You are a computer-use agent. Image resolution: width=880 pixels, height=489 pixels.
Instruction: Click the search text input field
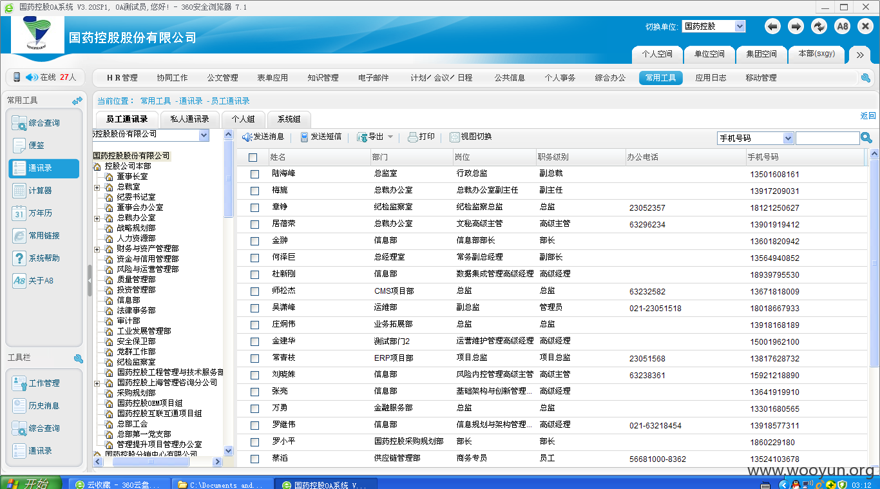click(827, 138)
